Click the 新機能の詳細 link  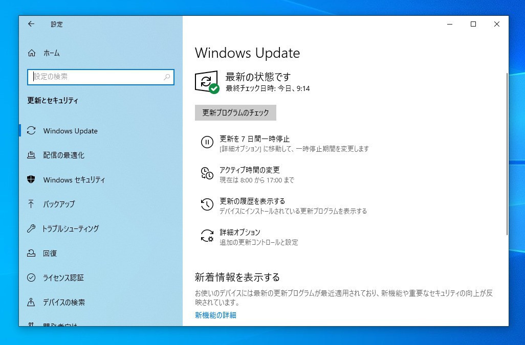[x=215, y=315]
